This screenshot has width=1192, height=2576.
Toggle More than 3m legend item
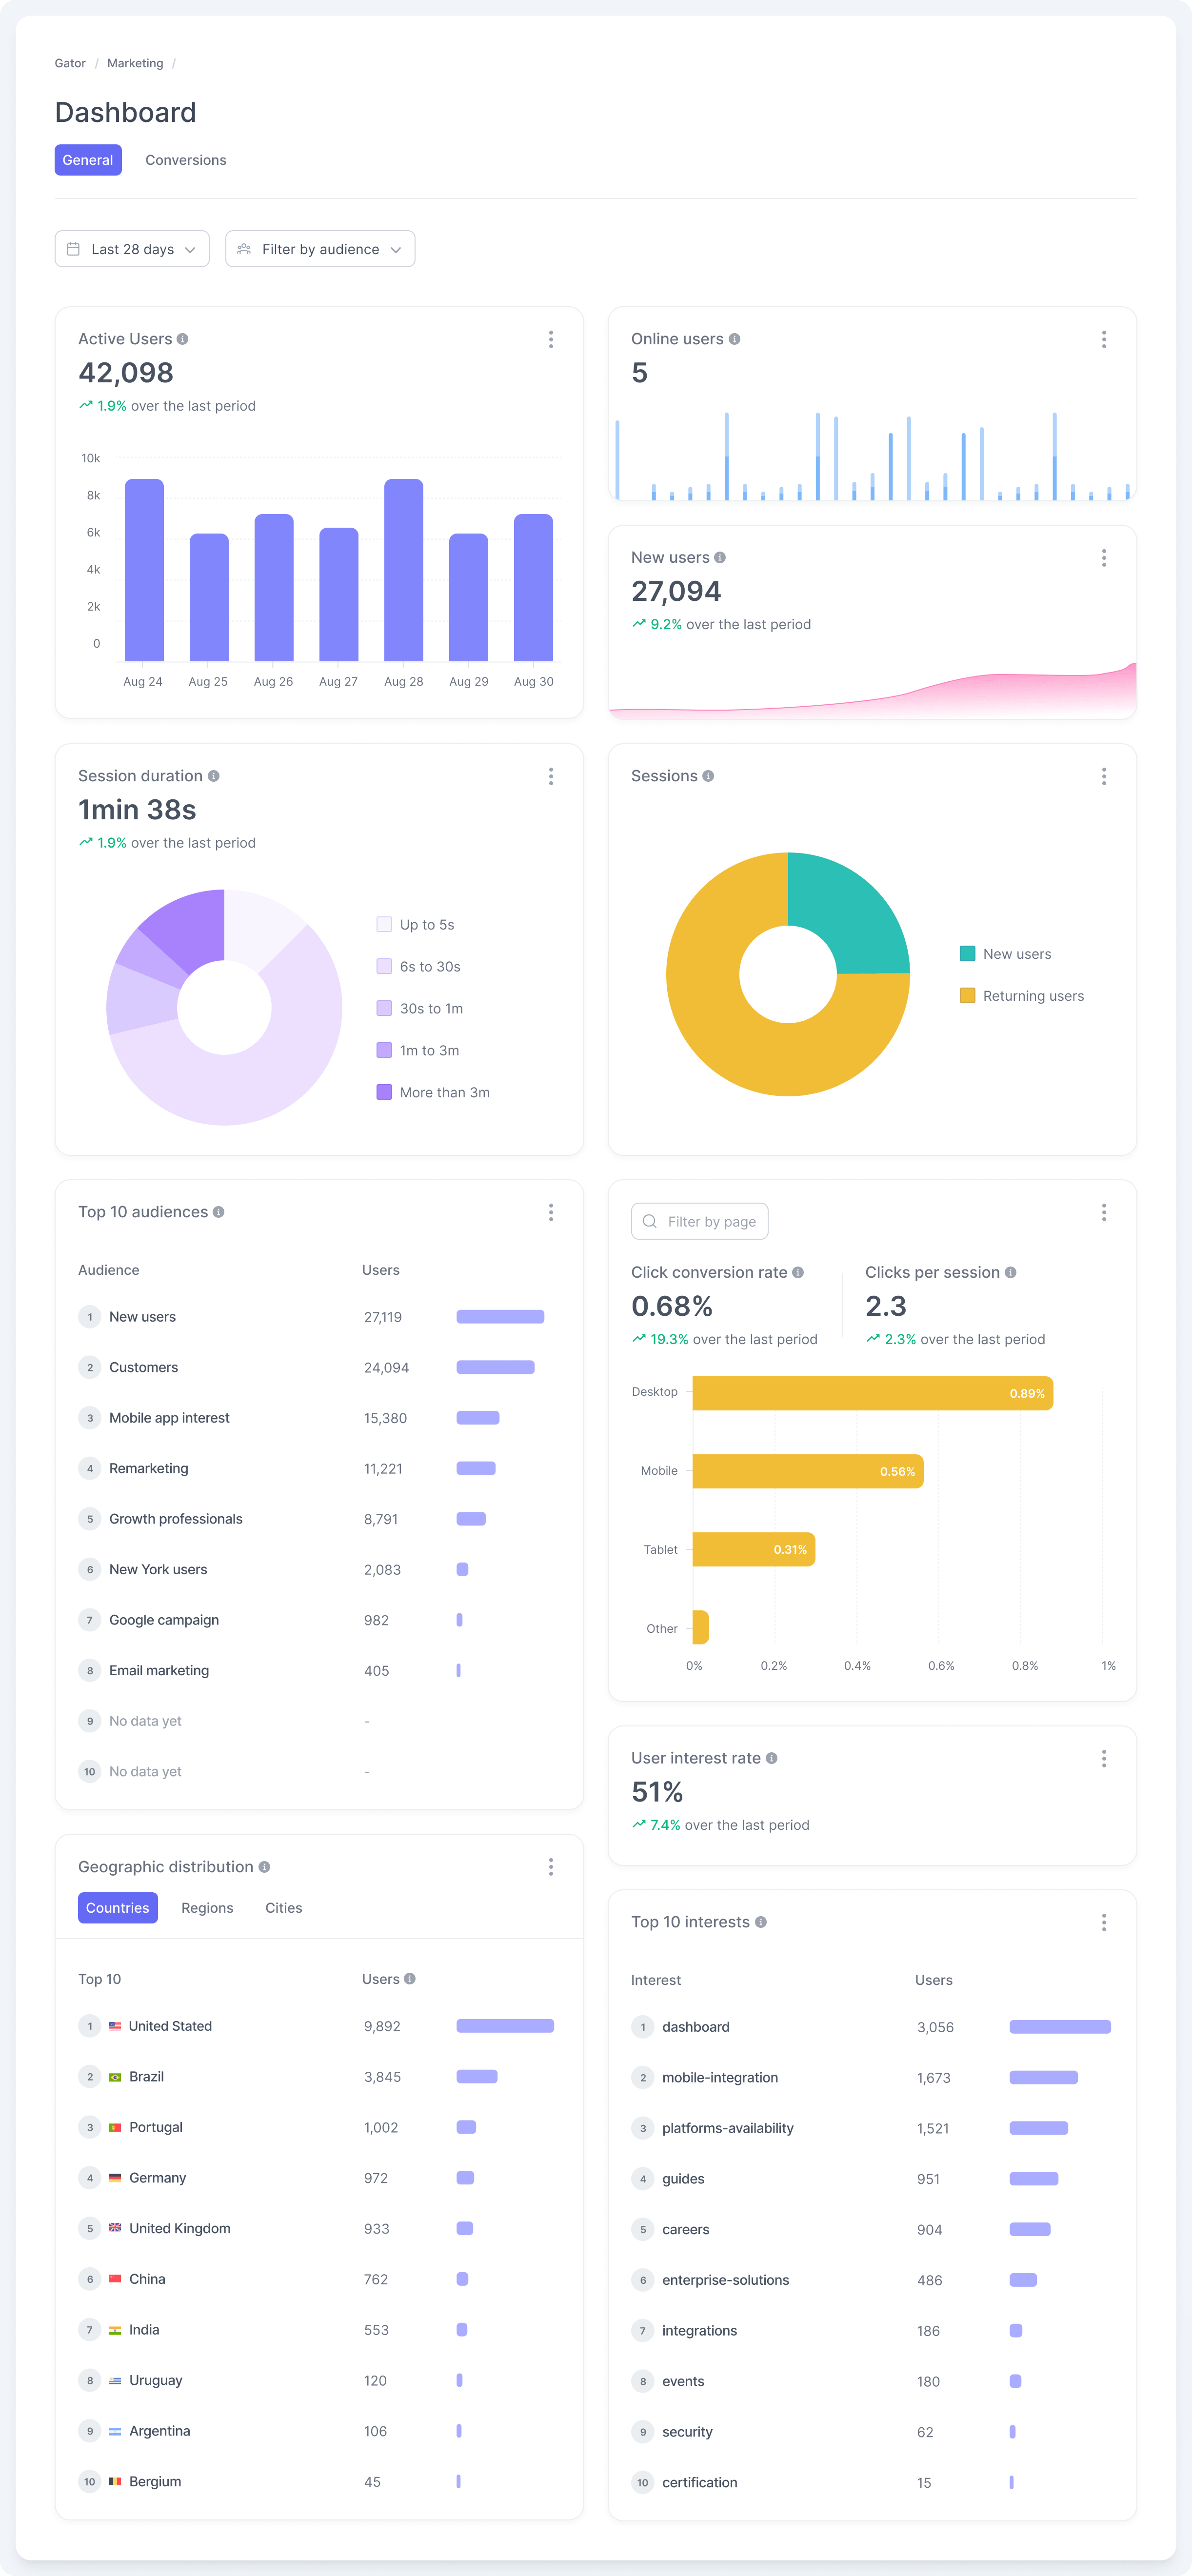pos(433,1093)
